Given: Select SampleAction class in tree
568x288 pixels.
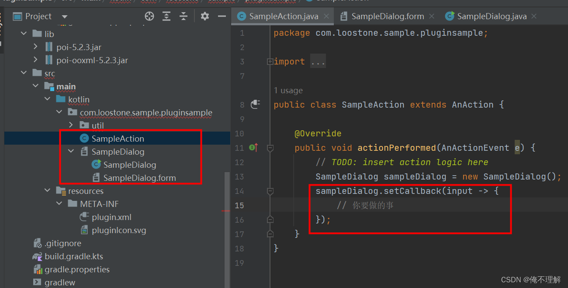Looking at the screenshot, I should point(118,139).
